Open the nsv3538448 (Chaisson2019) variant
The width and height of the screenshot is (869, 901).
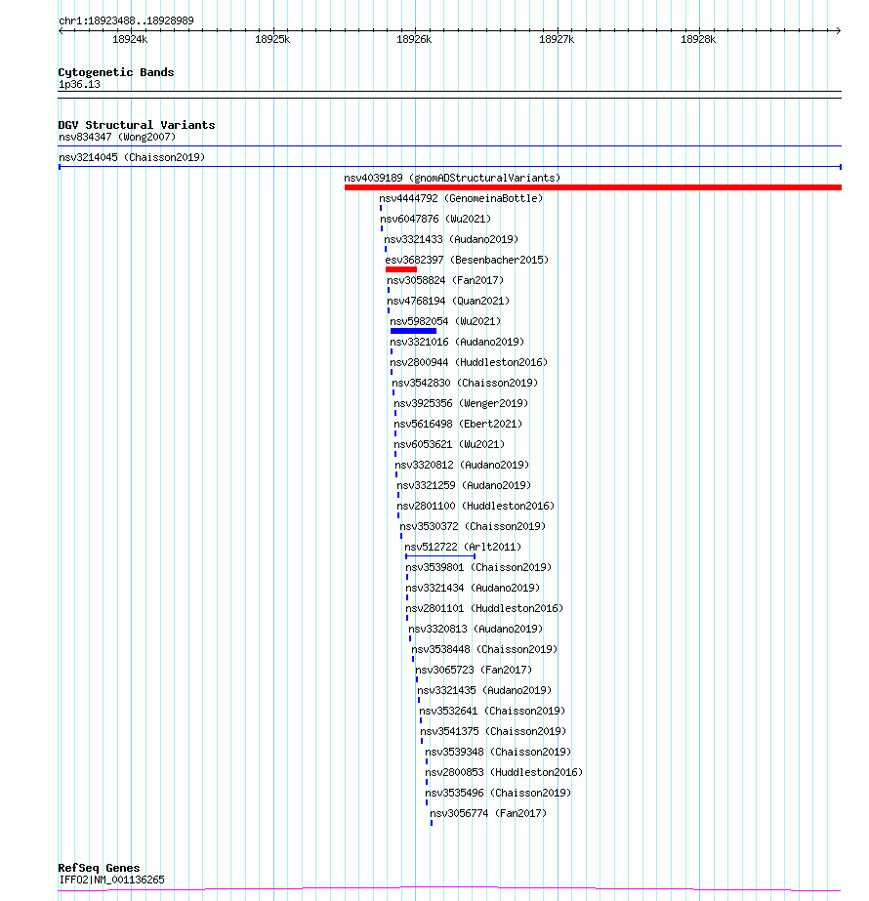point(484,649)
